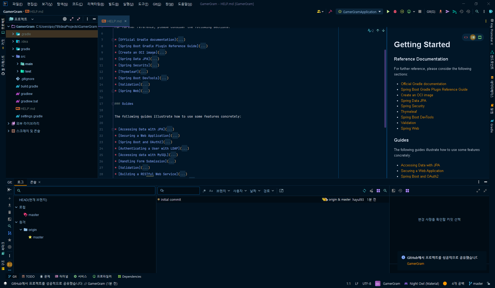Push commits with the green Git icon
The width and height of the screenshot is (495, 288).
pos(455,11)
